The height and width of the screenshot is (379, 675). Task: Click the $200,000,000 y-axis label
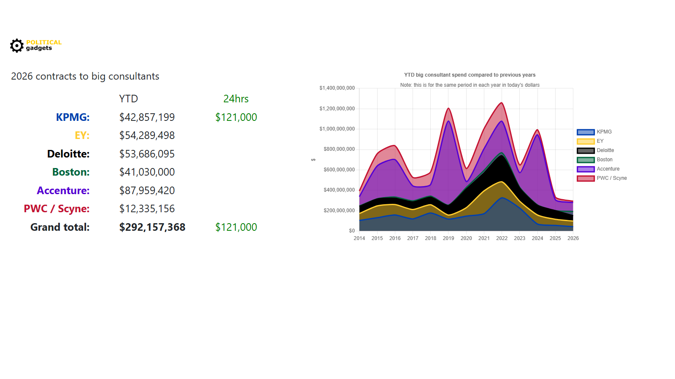click(339, 211)
